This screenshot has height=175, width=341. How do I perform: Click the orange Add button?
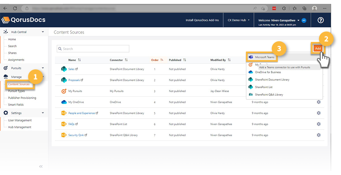pos(318,49)
